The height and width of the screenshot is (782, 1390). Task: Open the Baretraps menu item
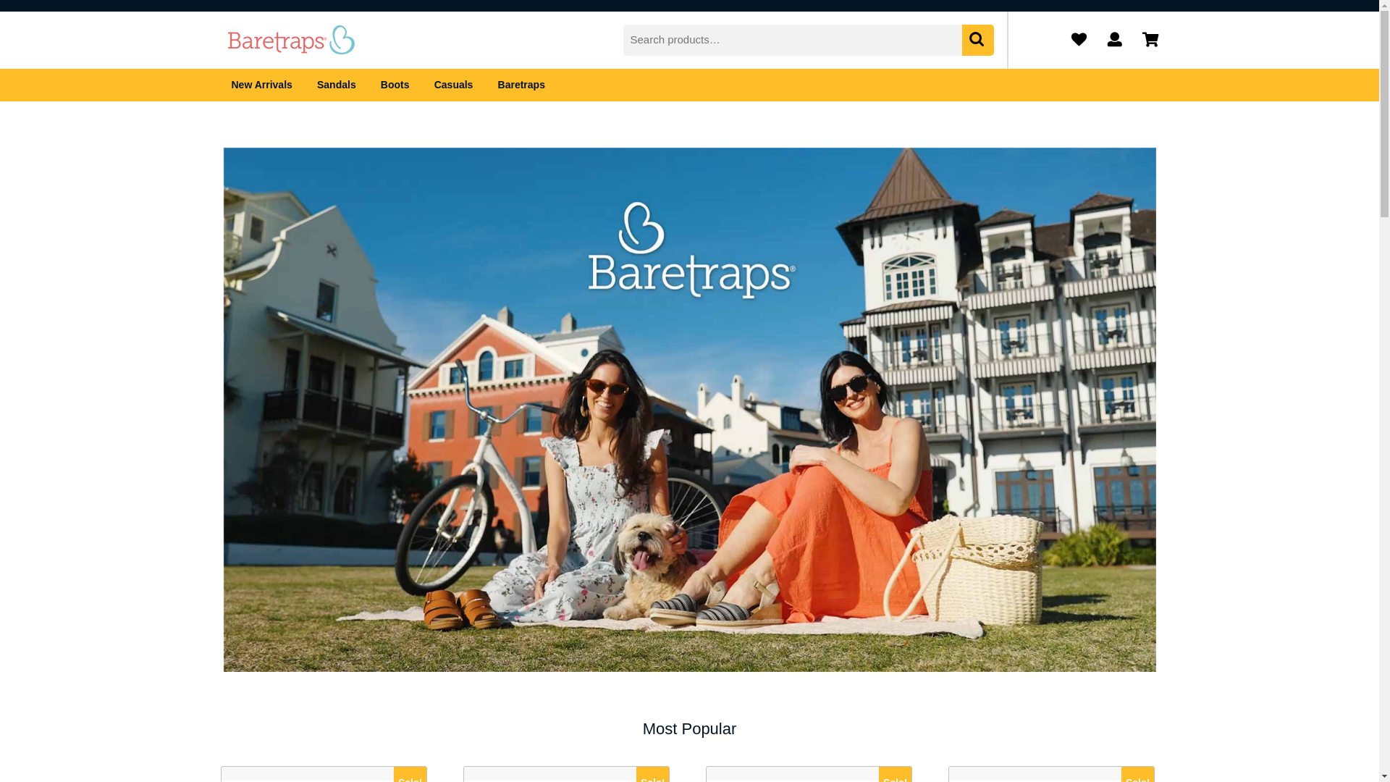pyautogui.click(x=521, y=85)
